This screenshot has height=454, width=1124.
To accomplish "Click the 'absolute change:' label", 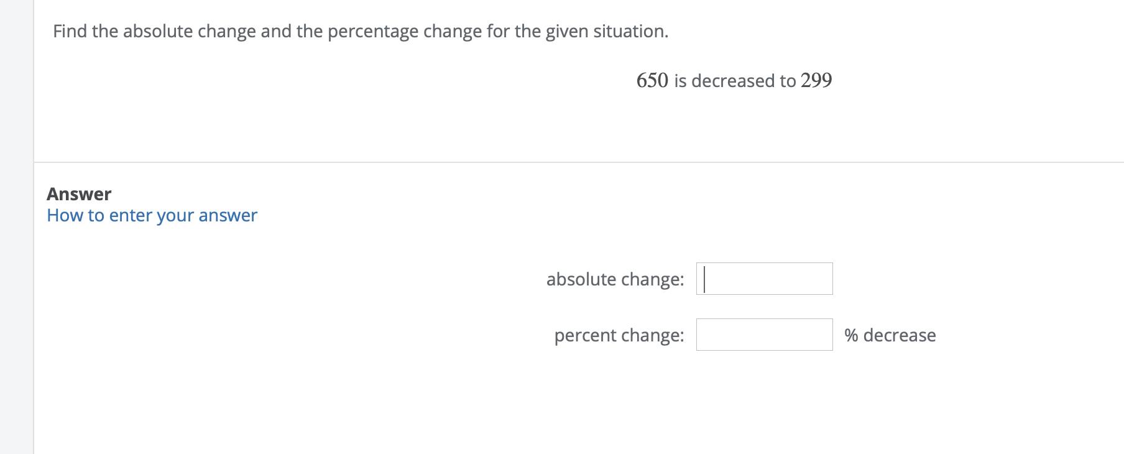I will tap(615, 279).
